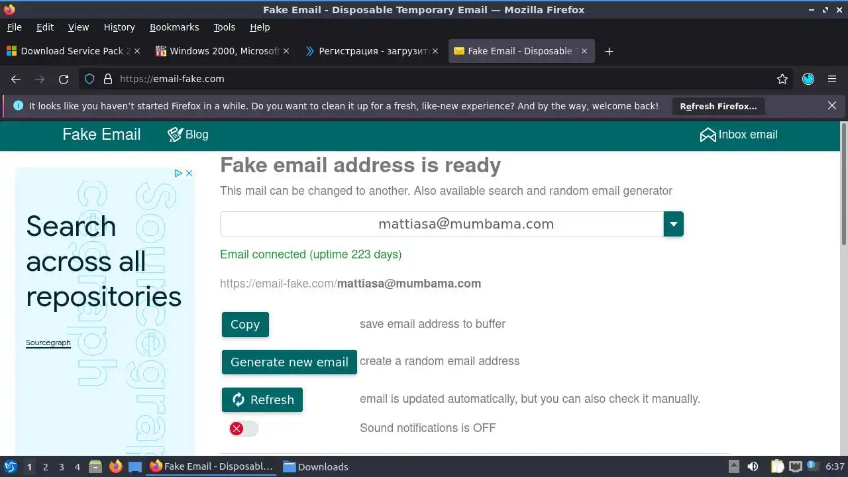Image resolution: width=848 pixels, height=477 pixels.
Task: Click "Search across all repositories" ad text
Action: tap(103, 262)
